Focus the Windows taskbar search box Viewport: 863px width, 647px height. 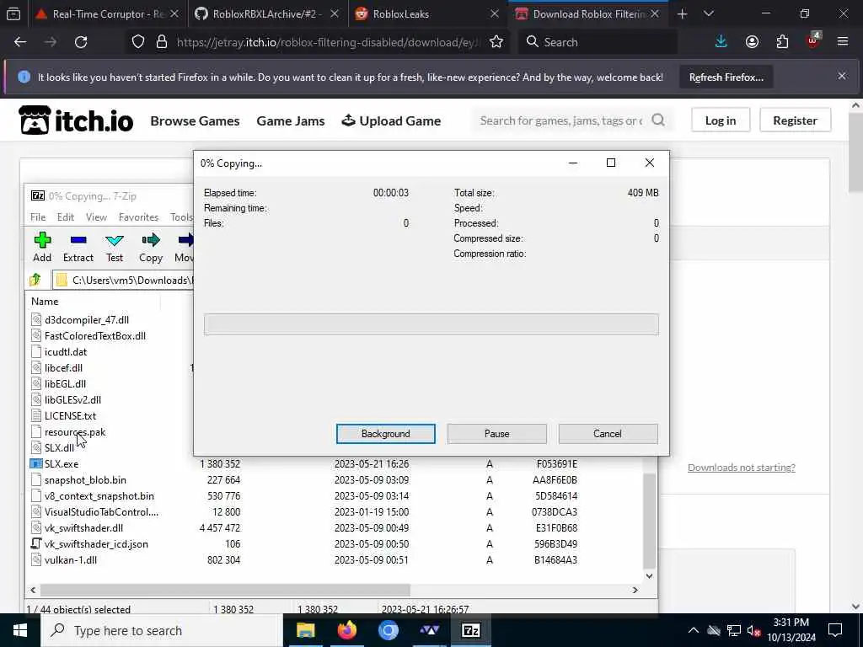tap(162, 630)
